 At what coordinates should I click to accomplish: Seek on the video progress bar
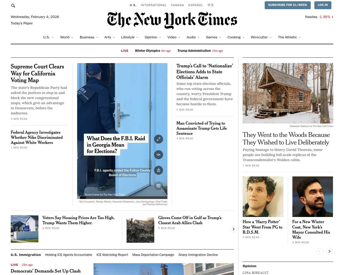coord(122,198)
